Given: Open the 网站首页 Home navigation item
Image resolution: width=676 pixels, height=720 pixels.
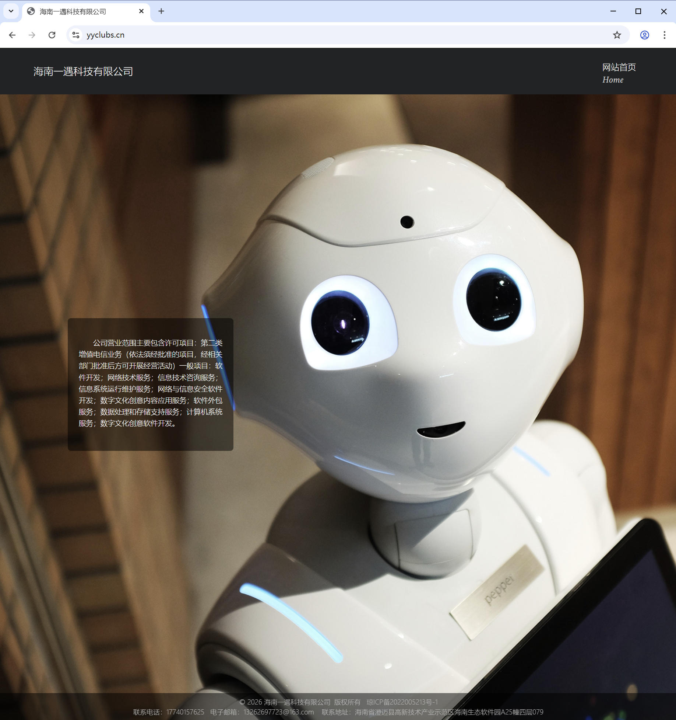Looking at the screenshot, I should [619, 73].
